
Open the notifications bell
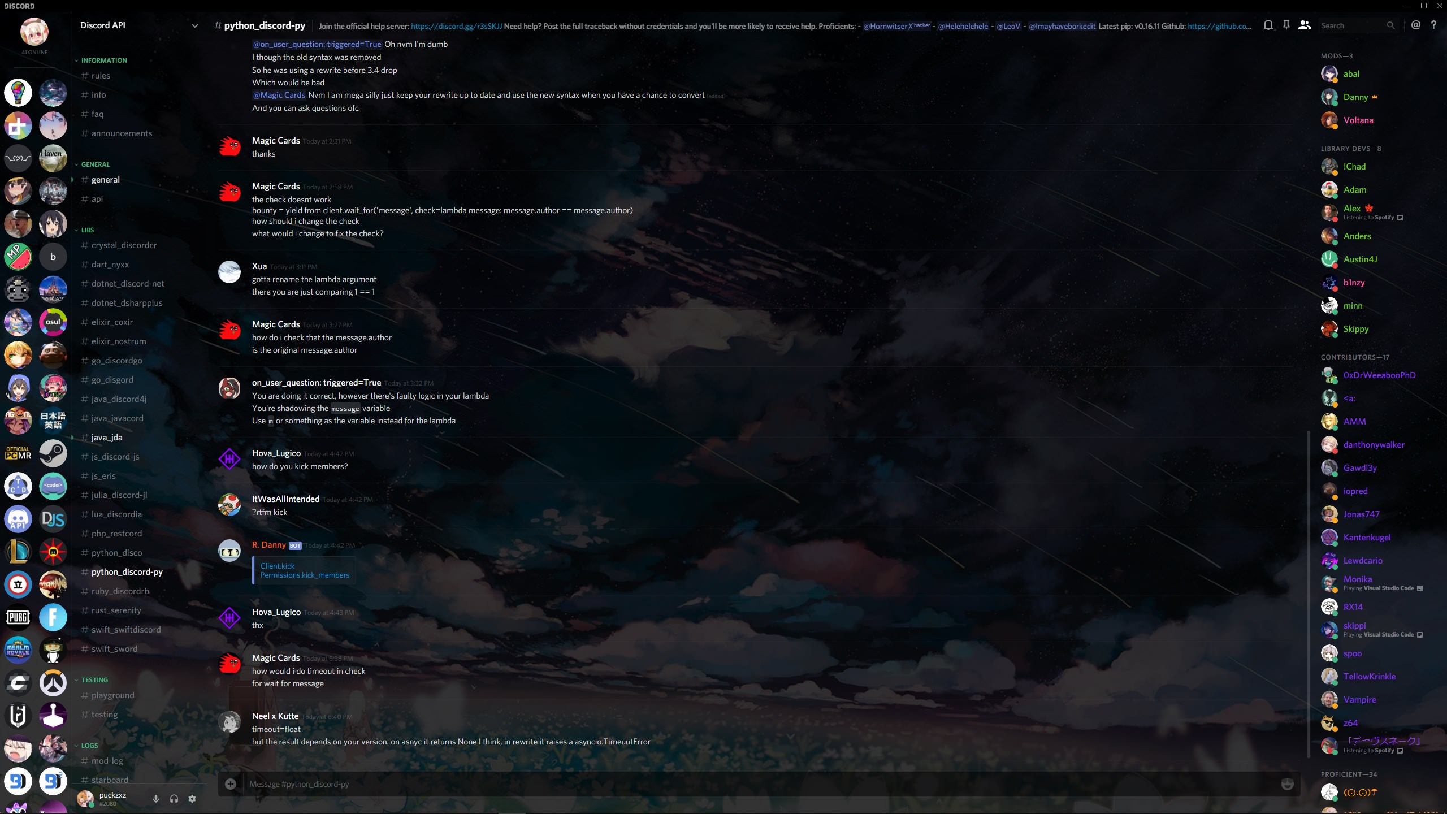pyautogui.click(x=1268, y=25)
